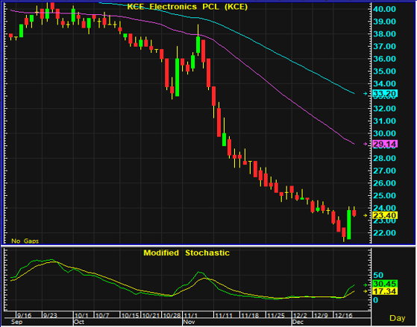The image size is (417, 327).
Task: Click the 10/15 date on time axis
Action: 130,316
